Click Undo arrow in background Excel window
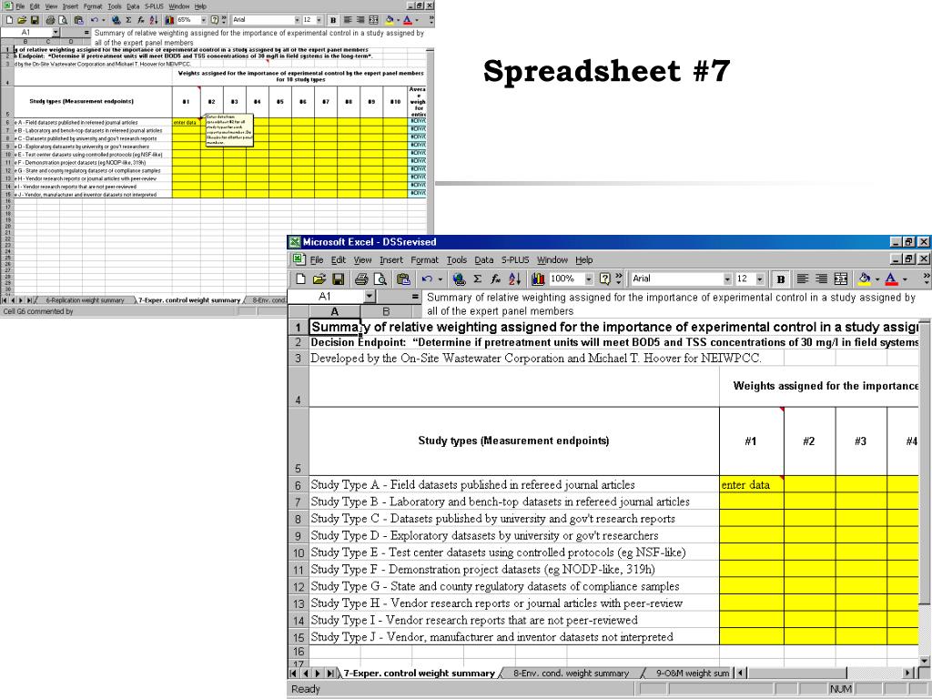Image resolution: width=932 pixels, height=699 pixels. click(x=94, y=20)
